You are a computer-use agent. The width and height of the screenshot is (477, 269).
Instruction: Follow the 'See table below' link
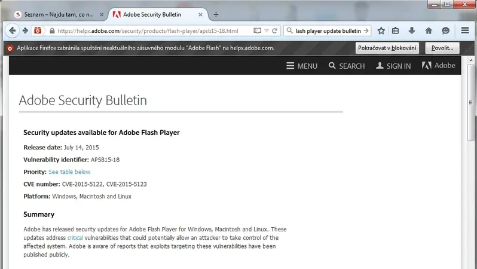(x=69, y=172)
